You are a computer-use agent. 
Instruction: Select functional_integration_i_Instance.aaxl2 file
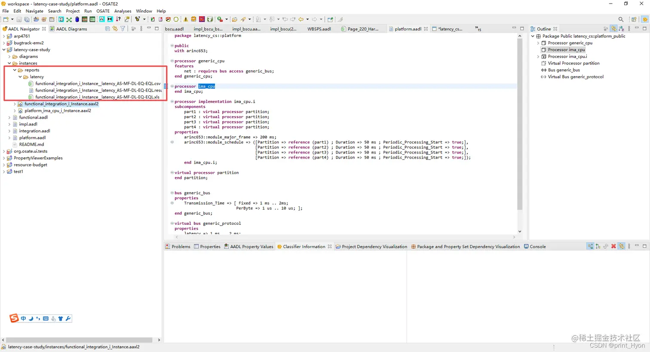(61, 104)
